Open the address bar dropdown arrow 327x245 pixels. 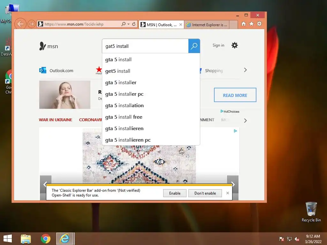click(128, 24)
